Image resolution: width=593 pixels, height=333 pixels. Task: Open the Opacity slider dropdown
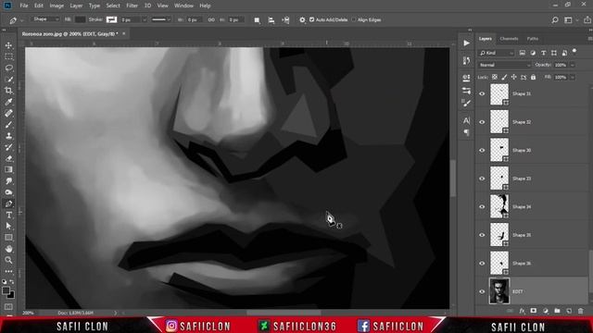point(573,66)
